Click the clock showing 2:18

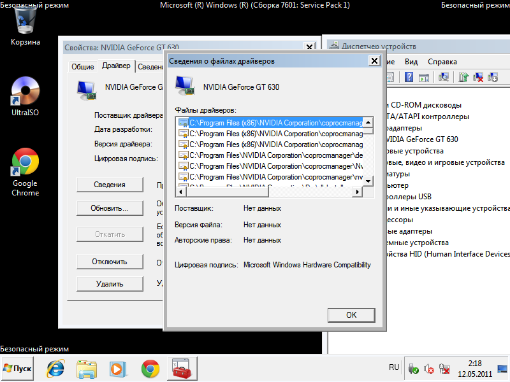[x=475, y=364]
